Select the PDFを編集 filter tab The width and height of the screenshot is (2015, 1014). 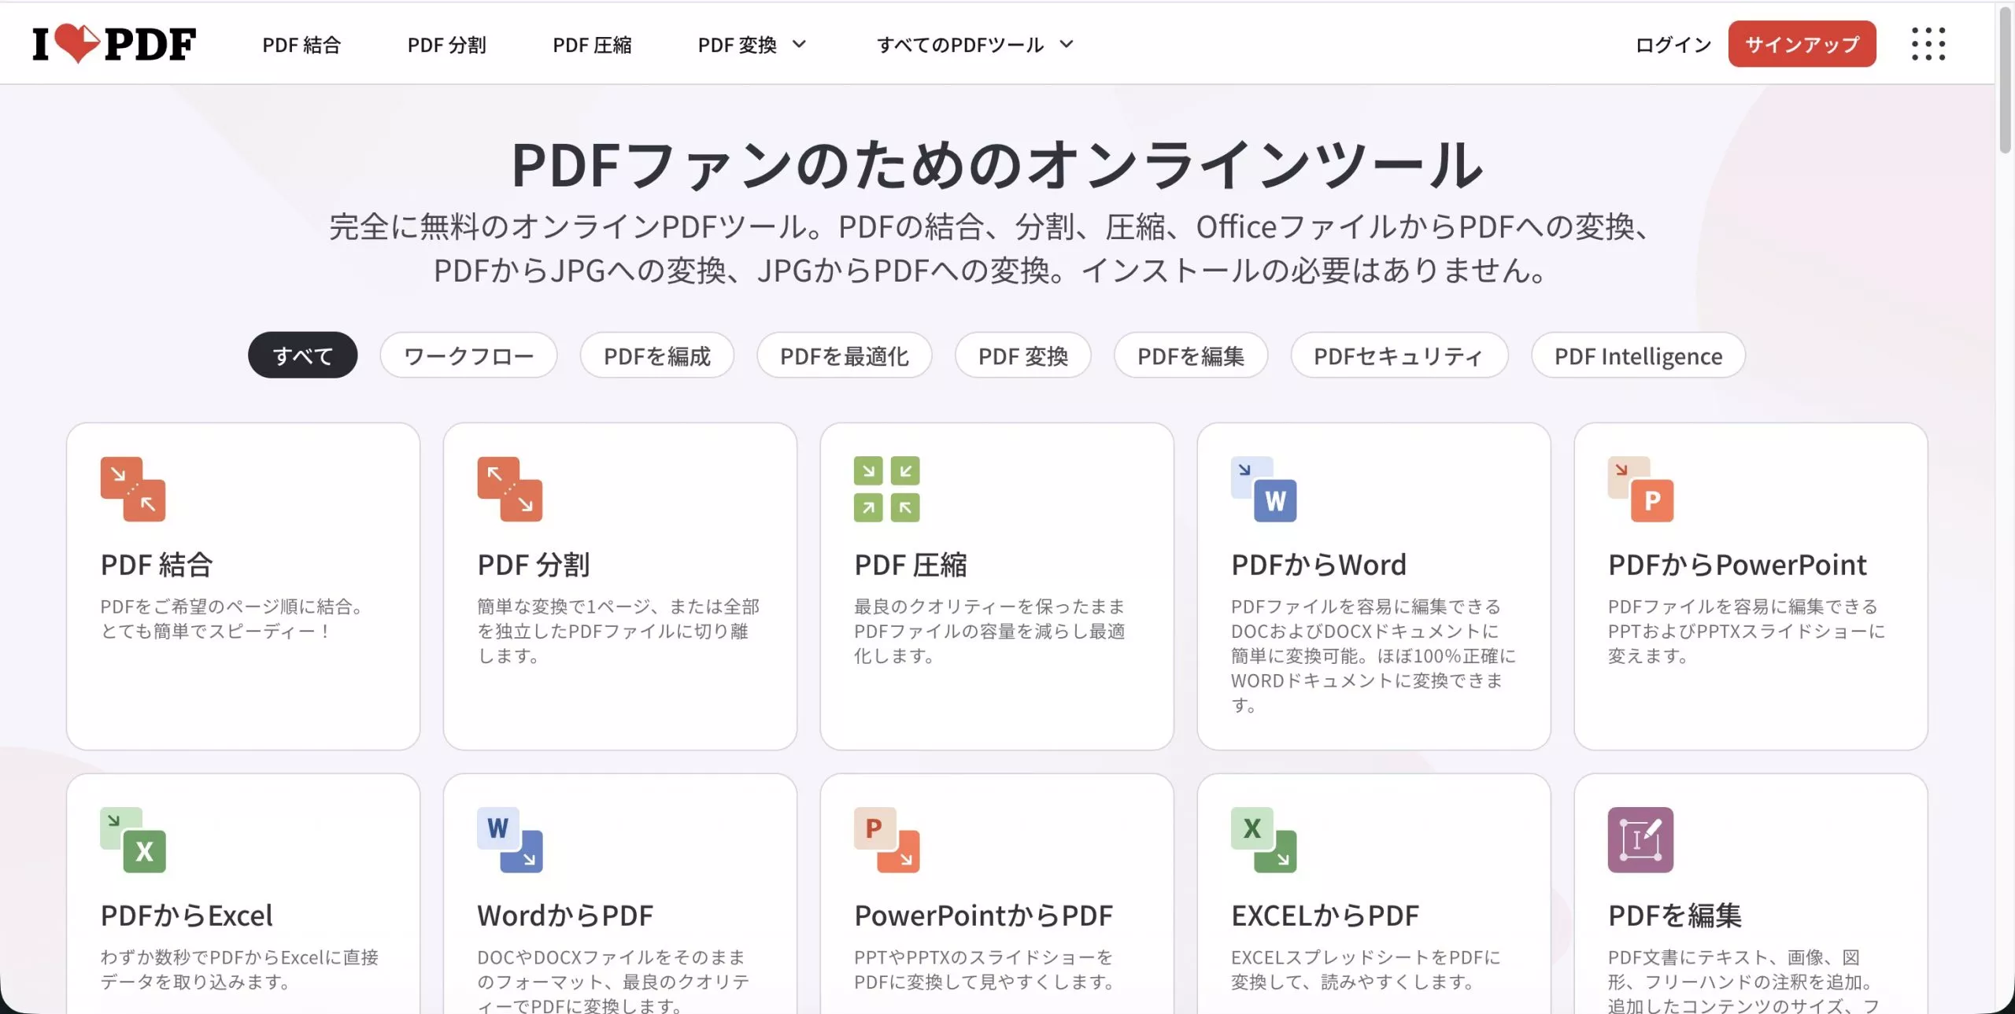1191,356
